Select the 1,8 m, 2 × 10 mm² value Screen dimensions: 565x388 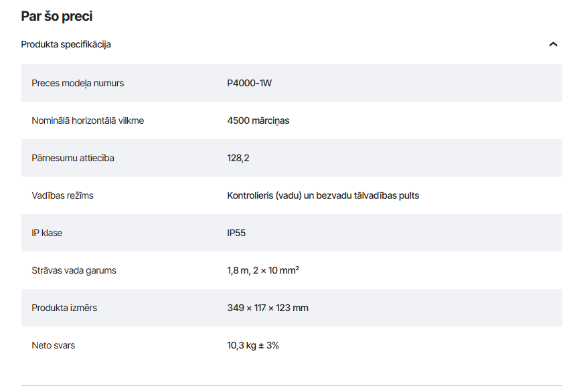[x=263, y=270]
